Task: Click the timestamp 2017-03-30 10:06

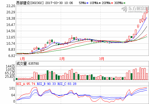Action: point(59,3)
